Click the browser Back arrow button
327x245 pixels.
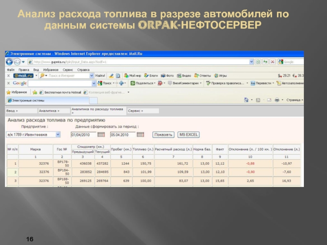(9, 62)
